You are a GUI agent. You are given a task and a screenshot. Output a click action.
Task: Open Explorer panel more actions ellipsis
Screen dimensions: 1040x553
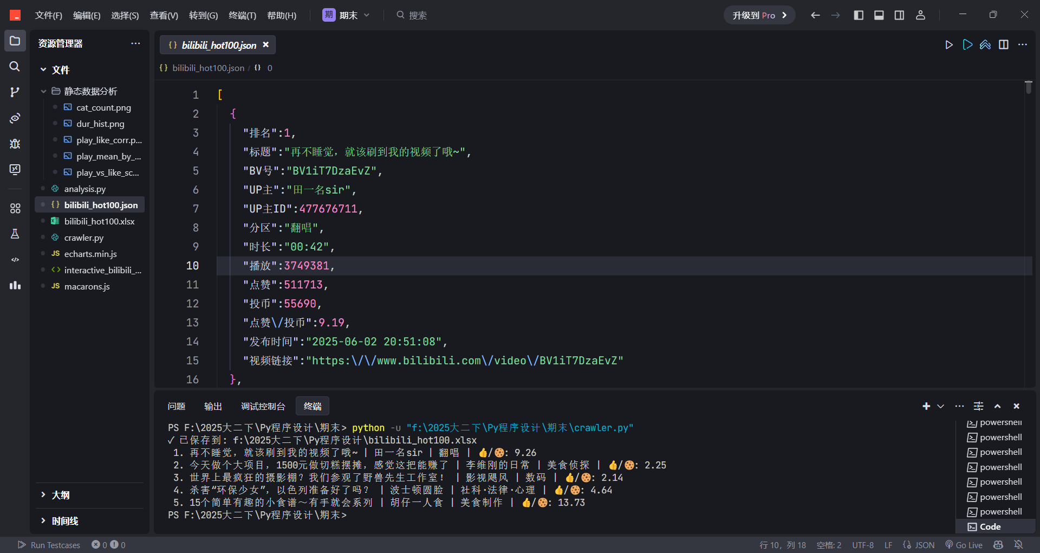pyautogui.click(x=135, y=43)
